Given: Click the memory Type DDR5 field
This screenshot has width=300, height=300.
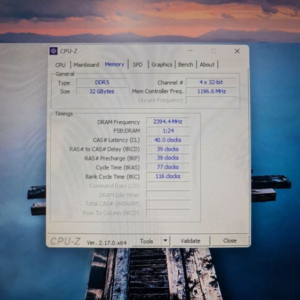Looking at the screenshot, I should 101,82.
